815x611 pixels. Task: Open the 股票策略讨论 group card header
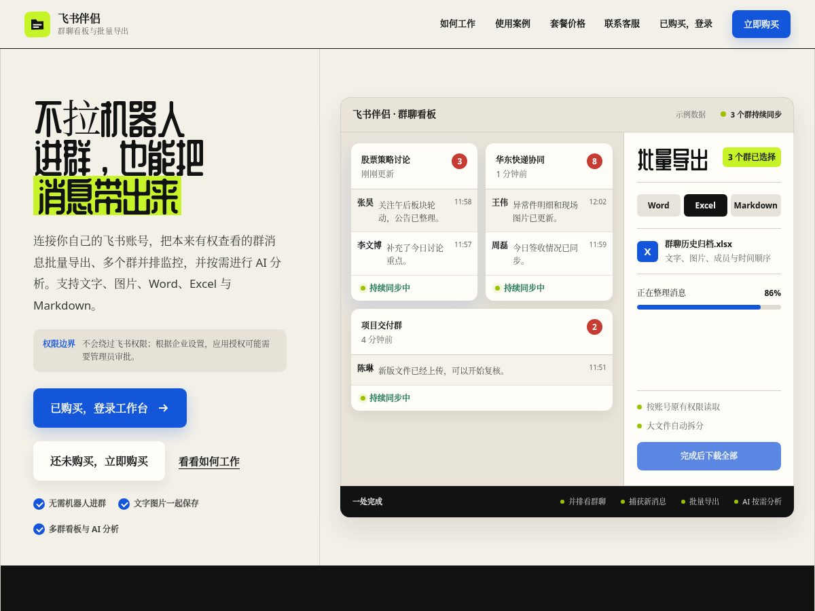click(x=414, y=166)
